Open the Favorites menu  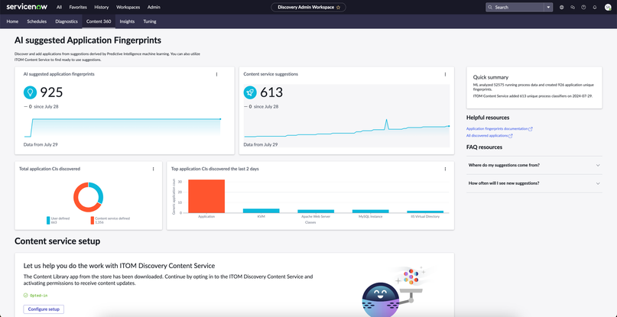coord(78,7)
